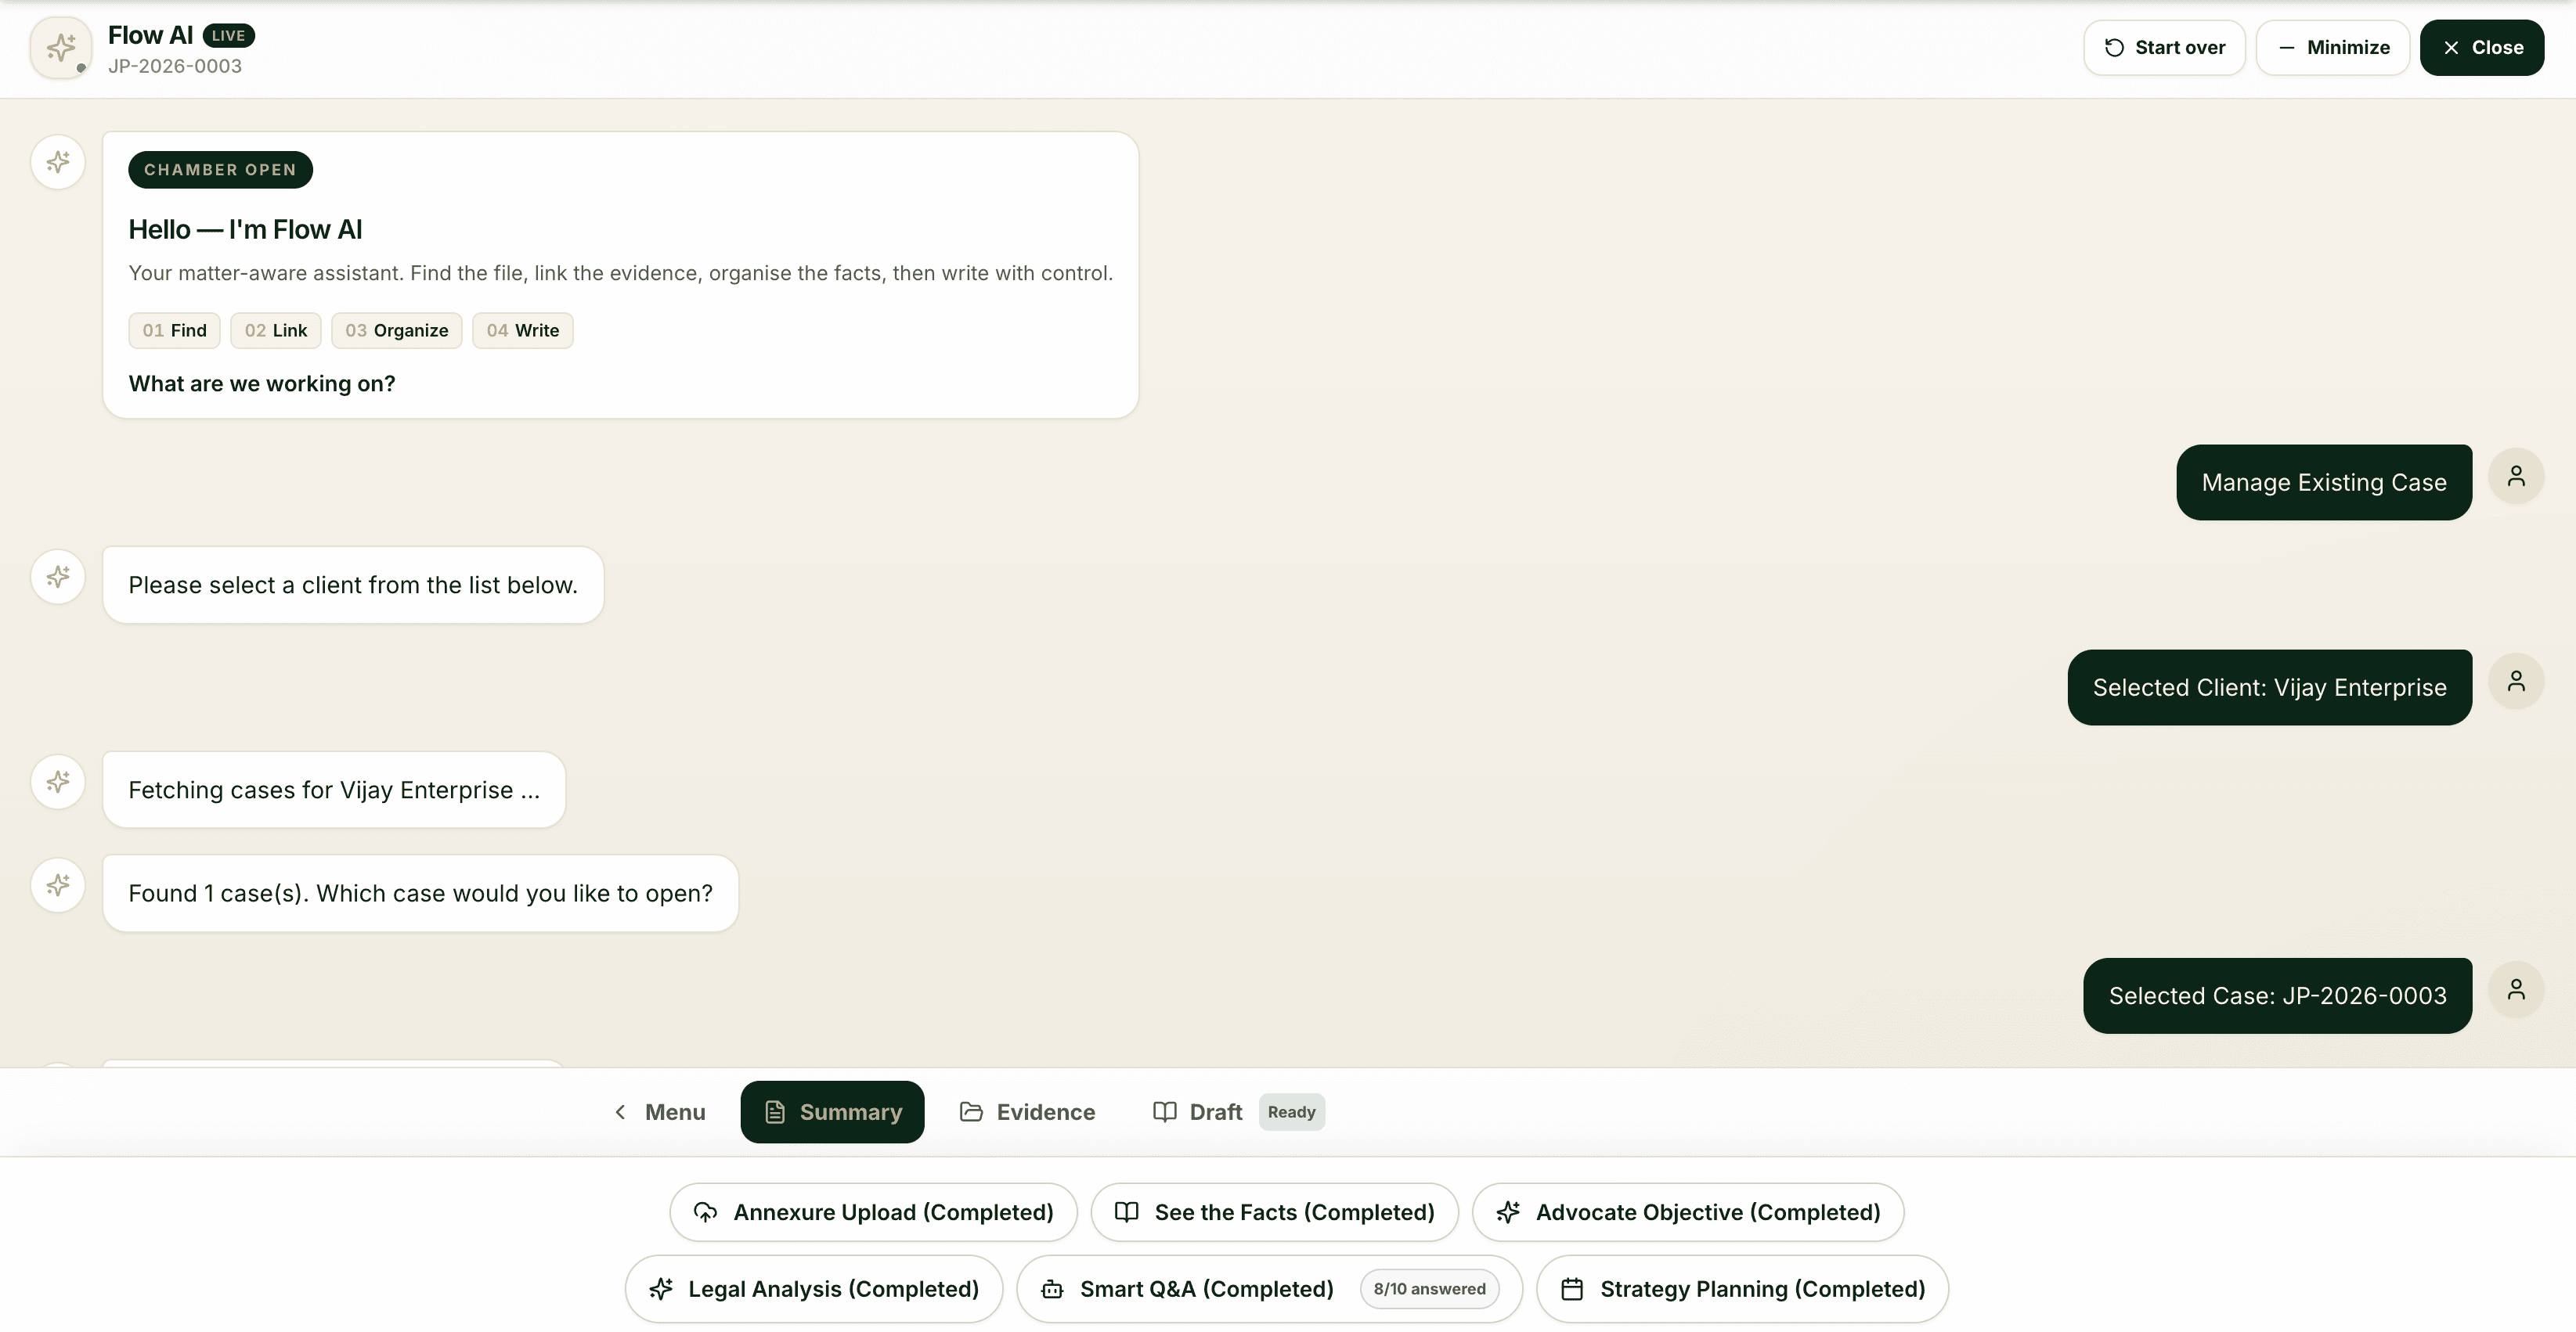Click the 'Fetching cases for Vijay Enterprise' message
2576x1332 pixels.
tap(334, 790)
